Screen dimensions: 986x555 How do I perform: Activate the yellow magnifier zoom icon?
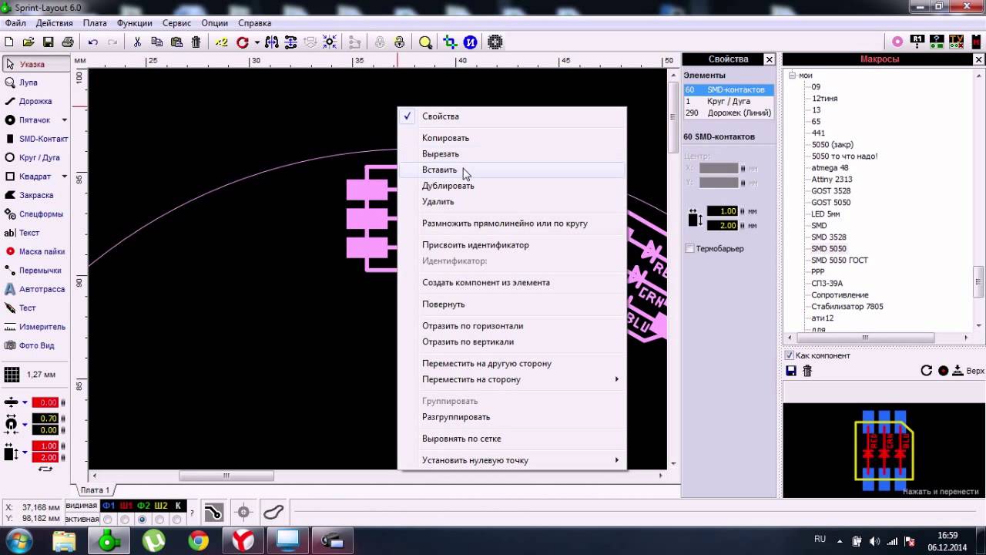coord(425,42)
